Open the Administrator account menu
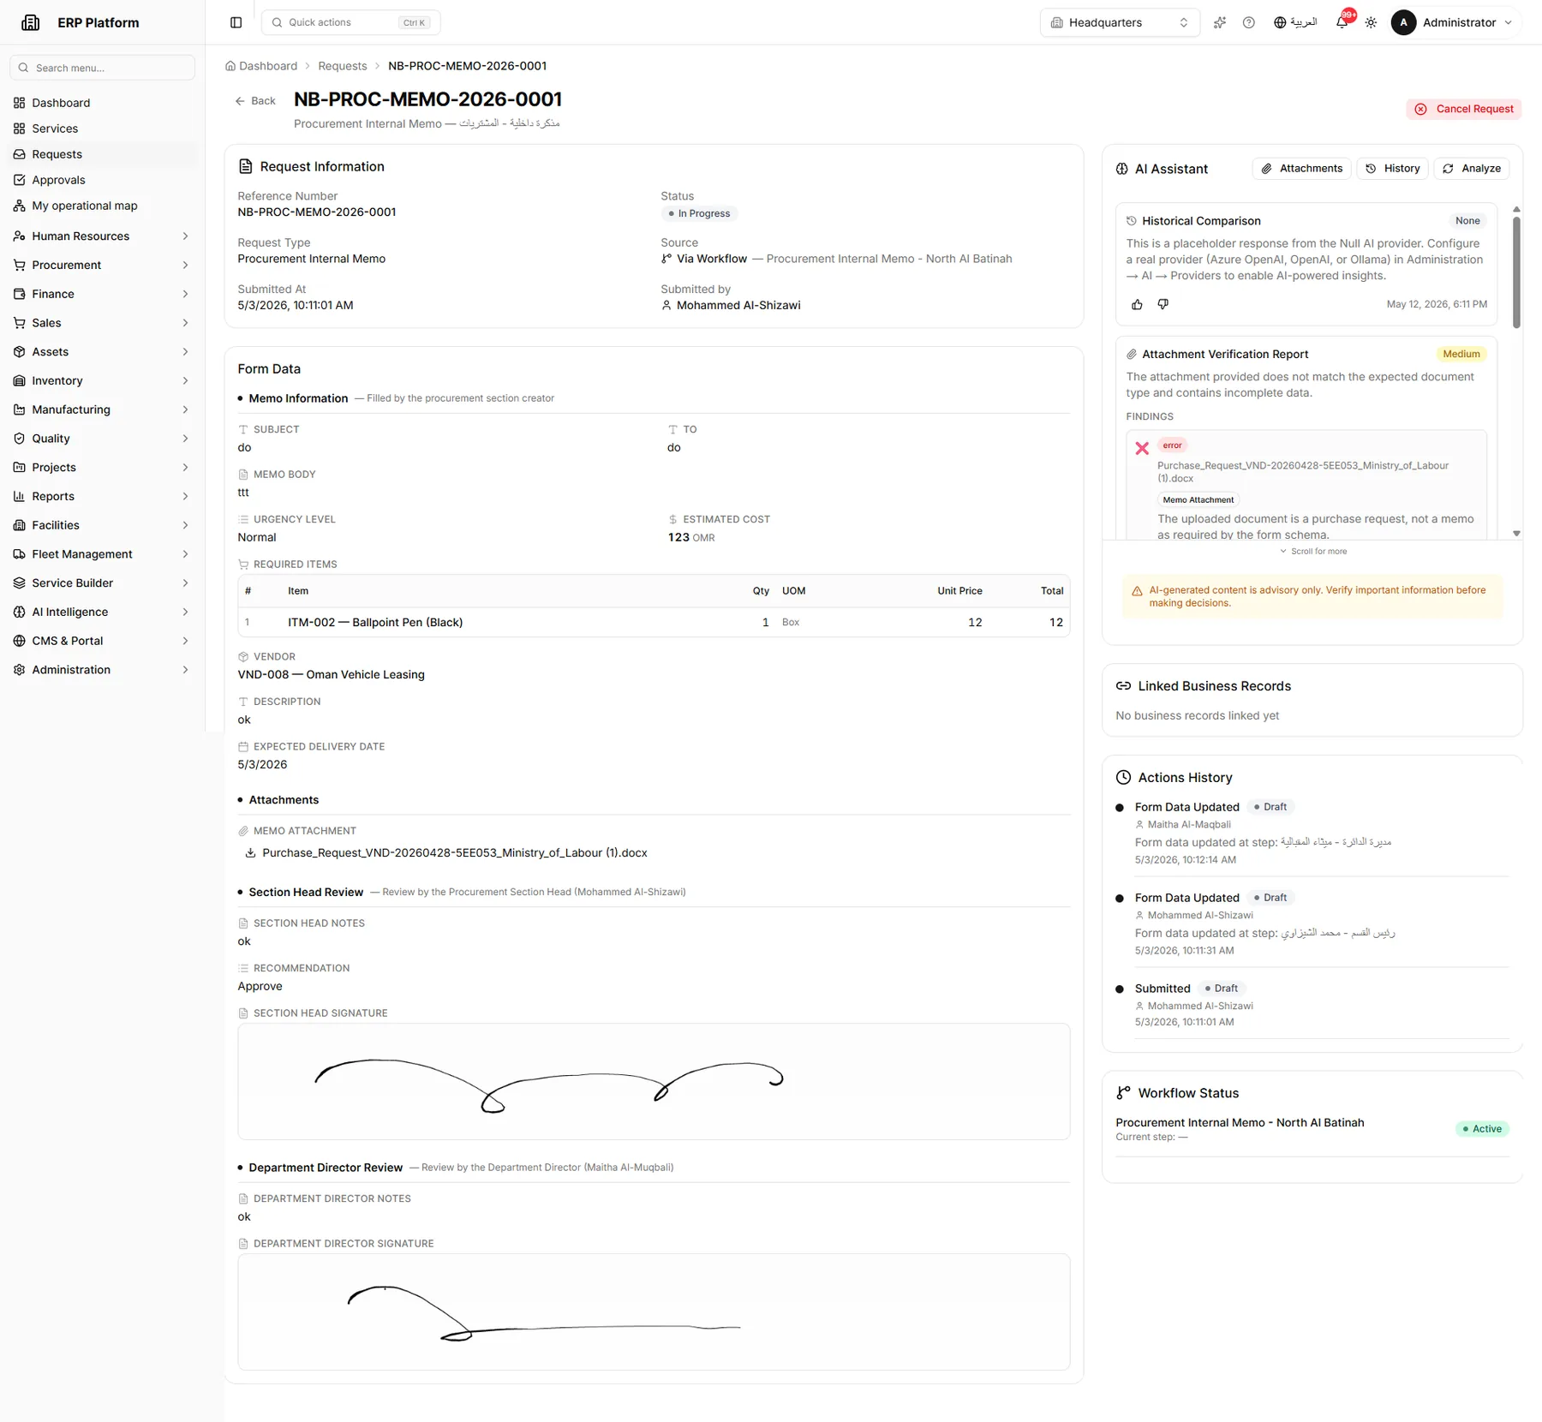The height and width of the screenshot is (1422, 1542). point(1453,22)
